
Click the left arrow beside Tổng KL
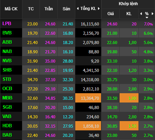(x=78, y=9)
